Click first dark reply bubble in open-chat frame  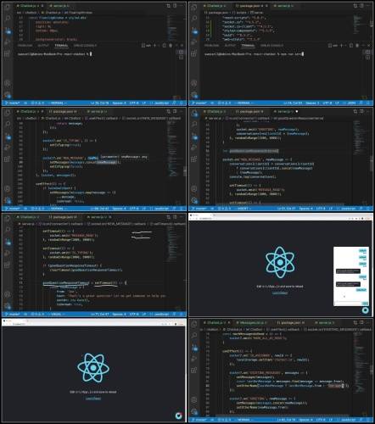348,271
